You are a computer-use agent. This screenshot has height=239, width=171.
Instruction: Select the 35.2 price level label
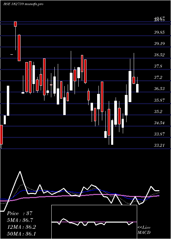point(158,111)
